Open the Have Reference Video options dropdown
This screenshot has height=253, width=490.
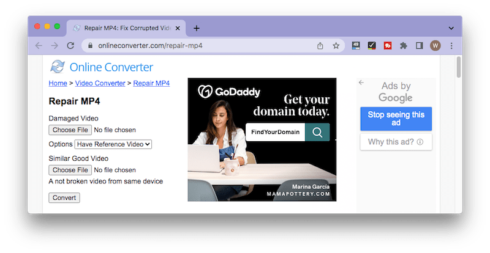click(113, 144)
